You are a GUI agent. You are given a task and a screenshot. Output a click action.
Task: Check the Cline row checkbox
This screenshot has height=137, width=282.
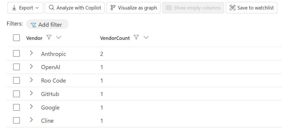tap(16, 120)
